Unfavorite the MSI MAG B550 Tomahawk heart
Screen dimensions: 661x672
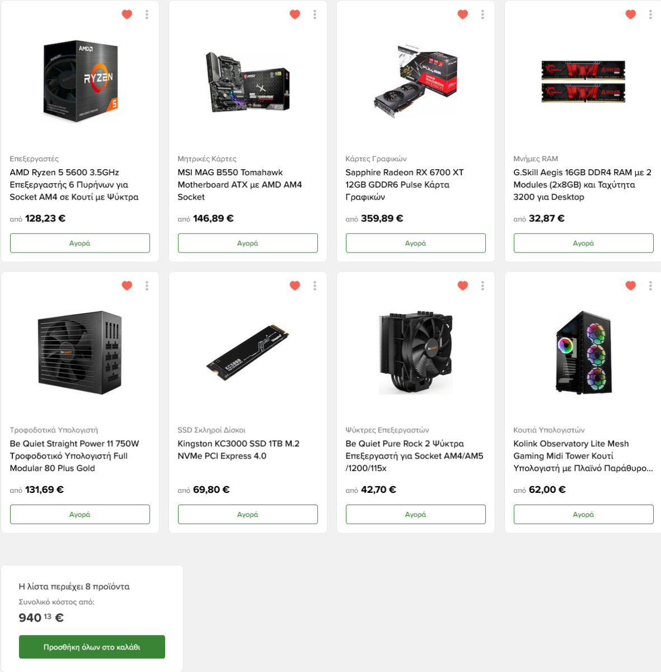pyautogui.click(x=295, y=15)
